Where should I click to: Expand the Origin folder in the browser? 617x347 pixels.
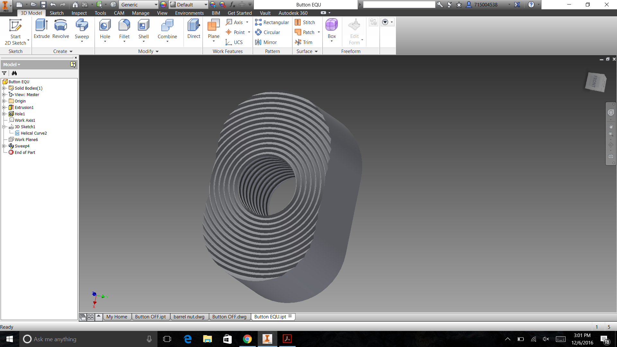pos(4,101)
